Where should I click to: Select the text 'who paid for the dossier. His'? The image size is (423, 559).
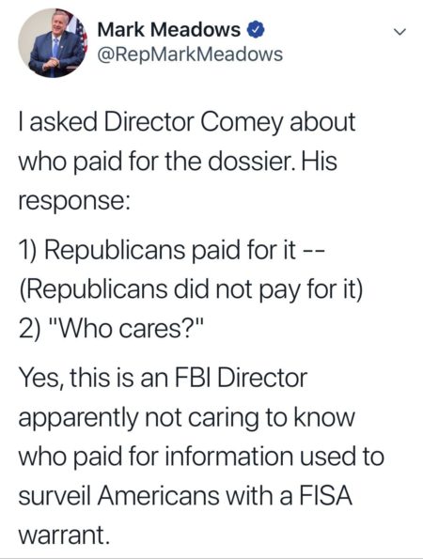coord(178,163)
